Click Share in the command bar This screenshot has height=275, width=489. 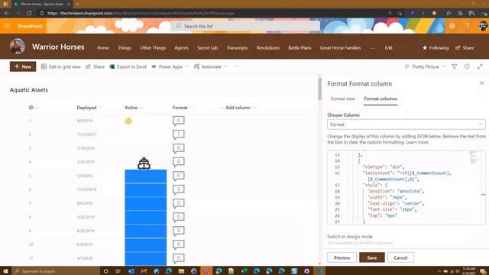(95, 66)
